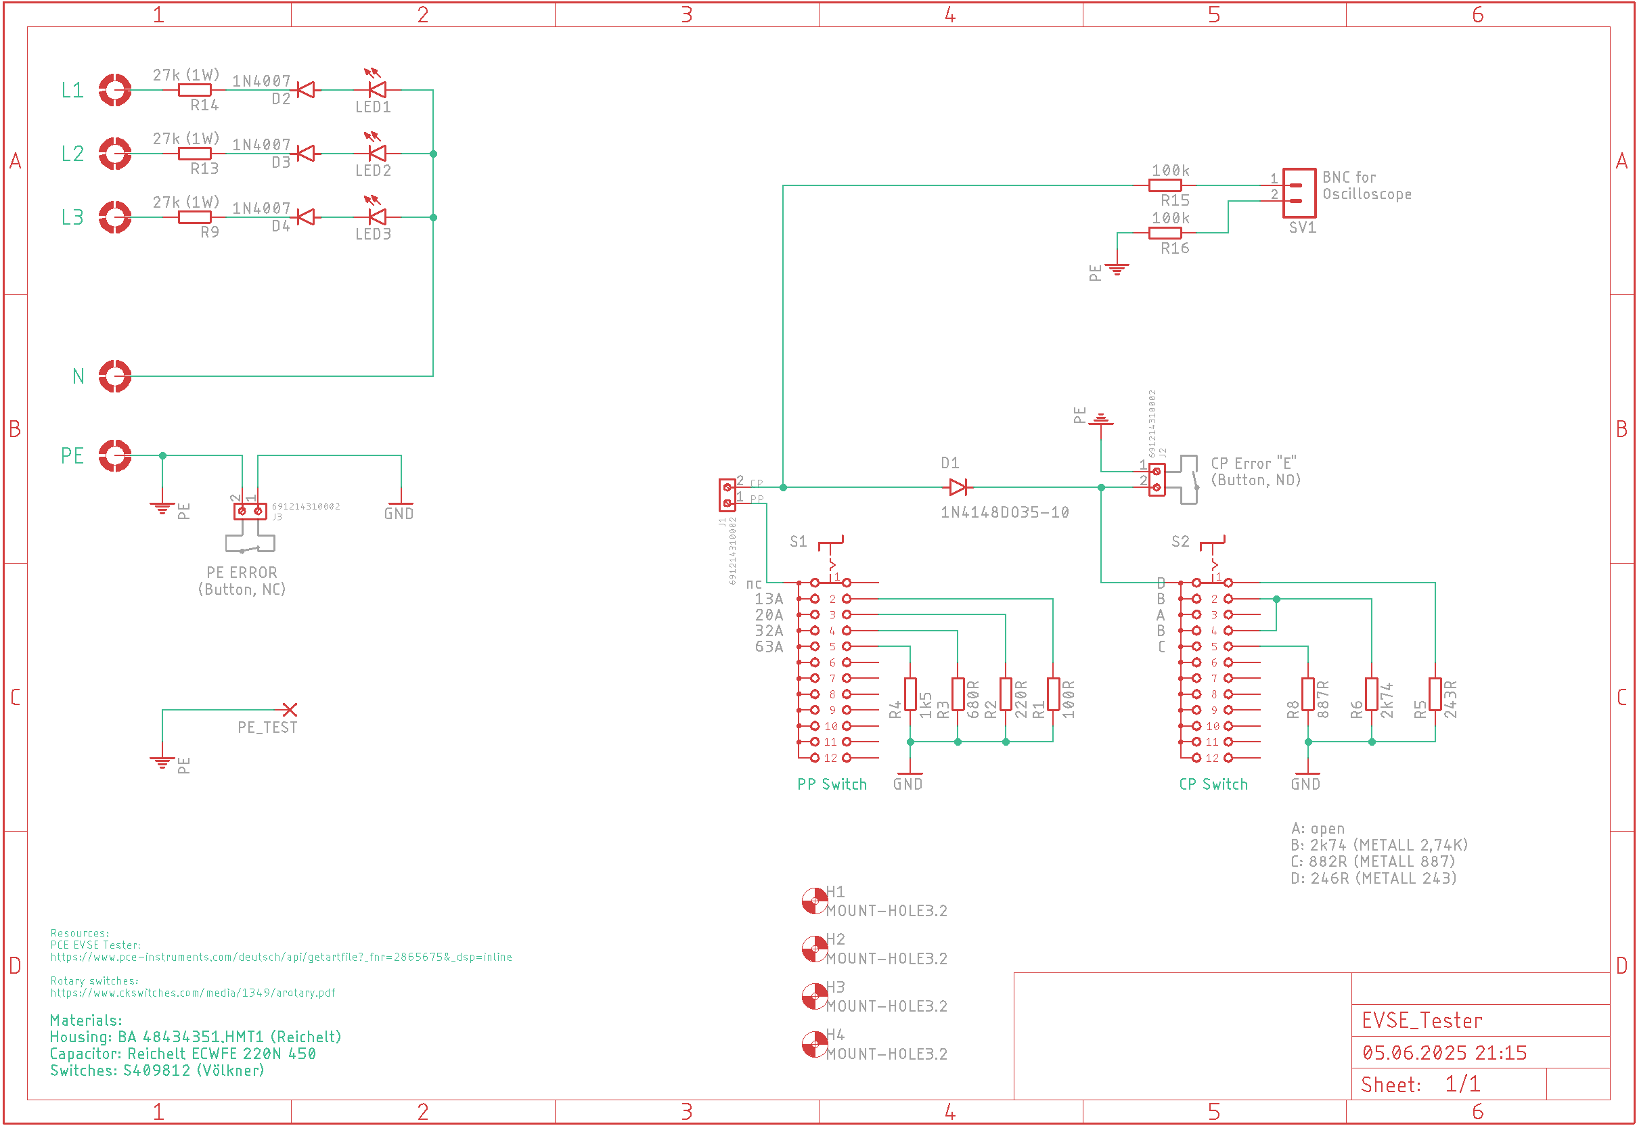
Task: Click the L1 terminal pad symbol
Action: coord(114,90)
